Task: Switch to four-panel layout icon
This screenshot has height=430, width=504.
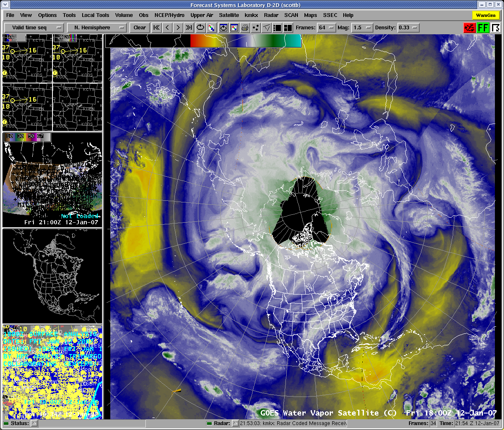Action: click(x=288, y=28)
